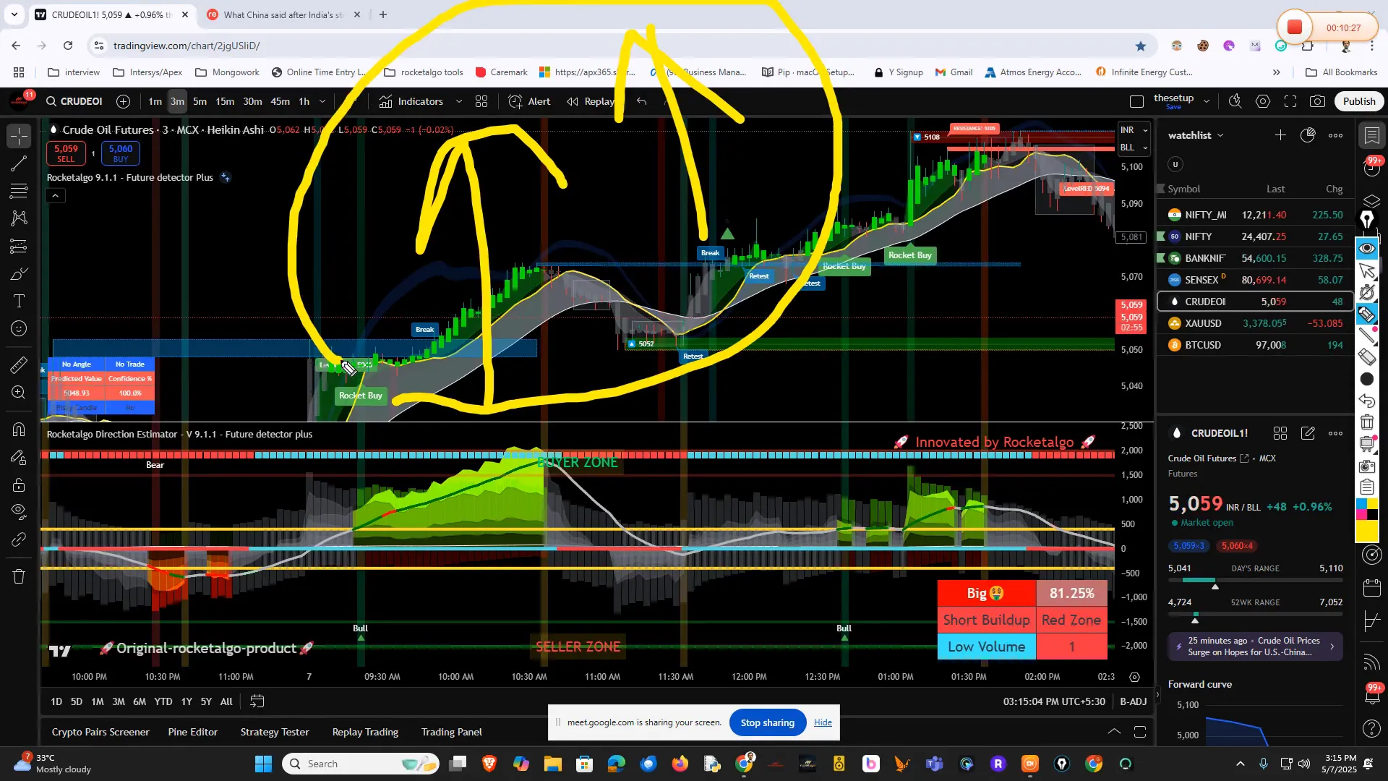Open the go to date calendar
The height and width of the screenshot is (781, 1388).
[257, 701]
